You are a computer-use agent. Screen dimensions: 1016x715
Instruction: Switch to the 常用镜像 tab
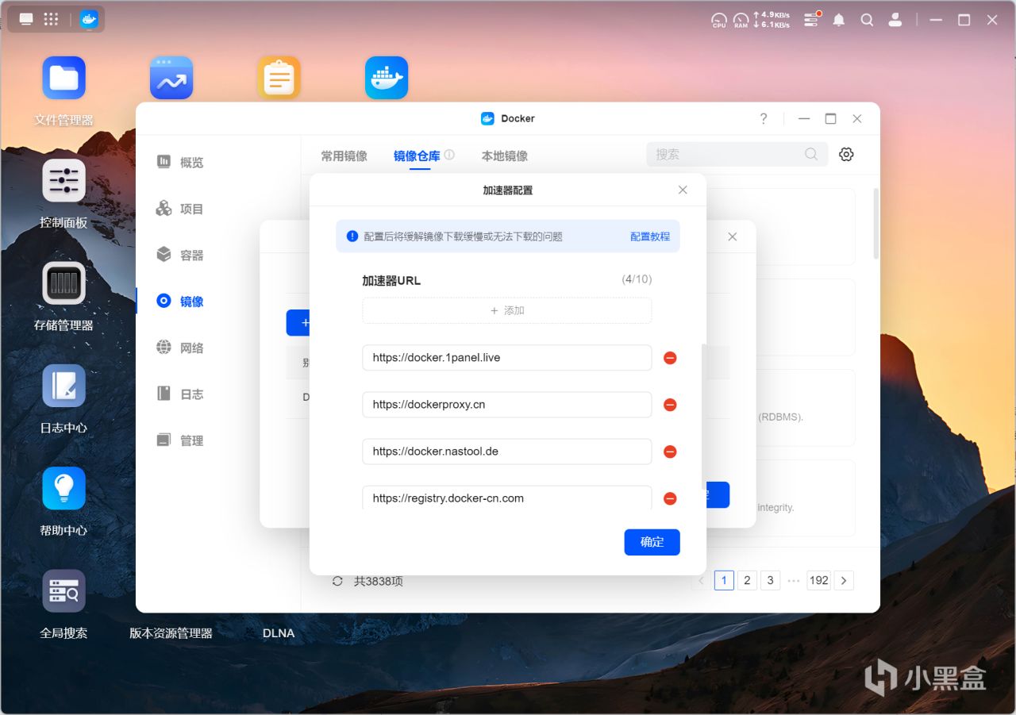click(344, 156)
